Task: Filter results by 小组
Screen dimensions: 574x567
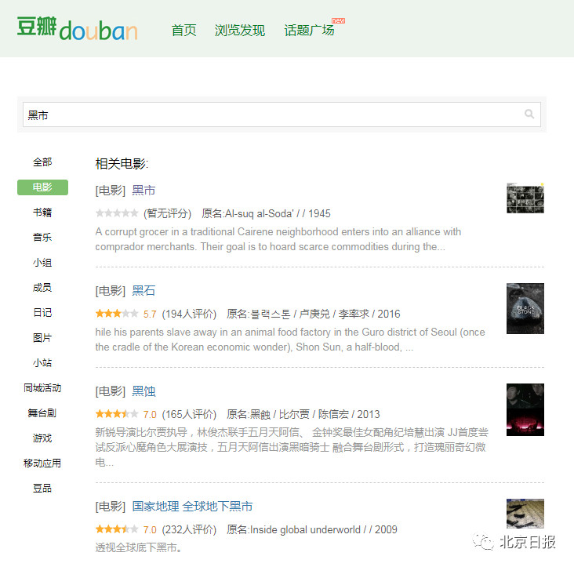Action: coord(42,263)
